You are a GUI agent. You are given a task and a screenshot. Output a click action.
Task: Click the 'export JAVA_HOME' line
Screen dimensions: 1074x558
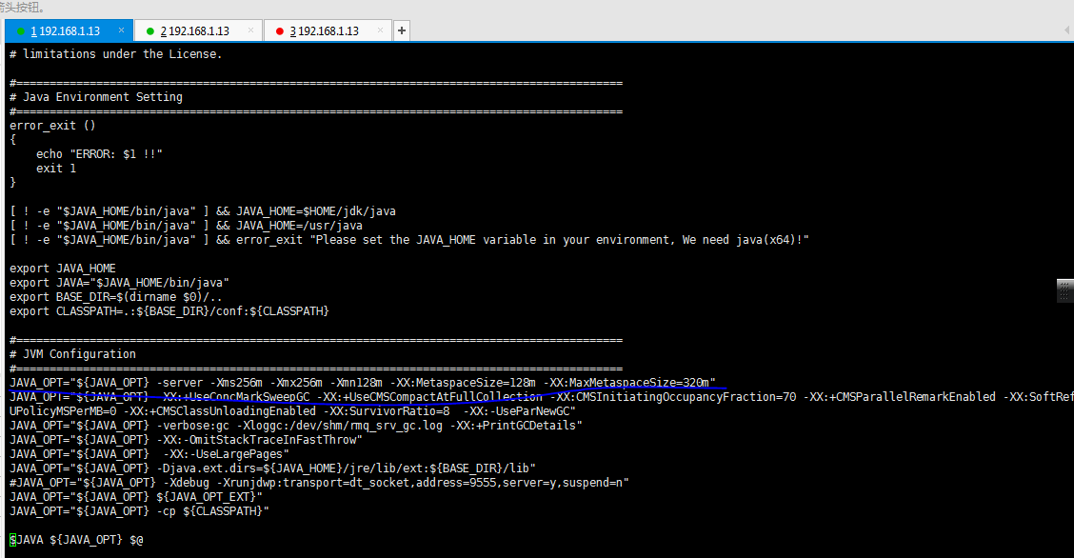pos(62,269)
